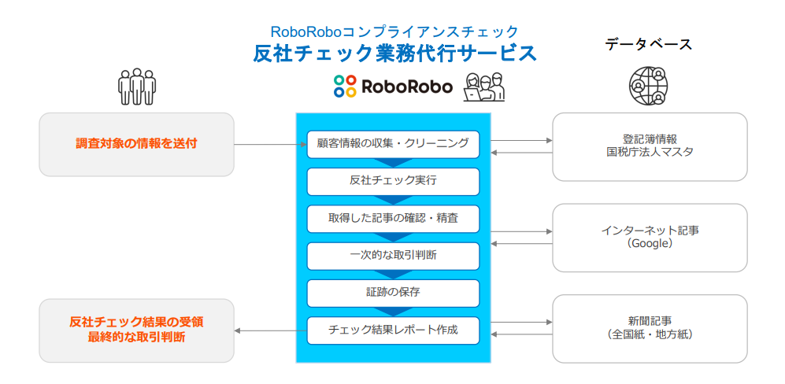The image size is (785, 384).
Task: Click the インターネット記事 (Google) box
Action: point(650,237)
